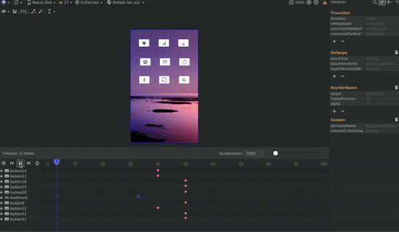Select button9 in the timeline list
Viewport: 399px width, 232px height.
[x=17, y=203]
